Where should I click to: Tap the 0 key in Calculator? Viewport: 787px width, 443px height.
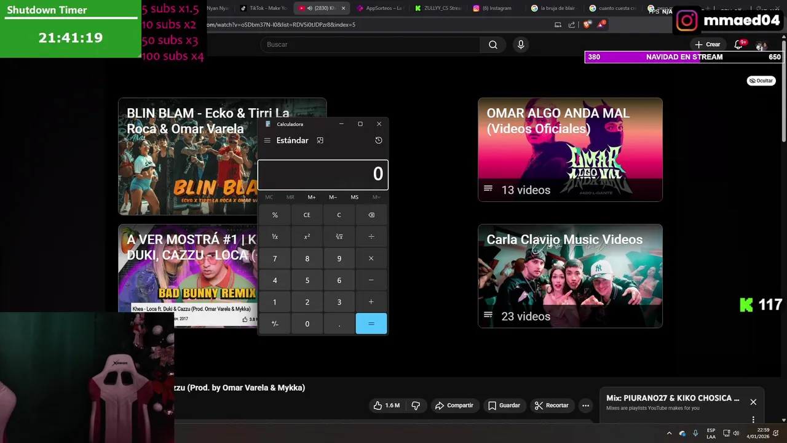(x=307, y=324)
